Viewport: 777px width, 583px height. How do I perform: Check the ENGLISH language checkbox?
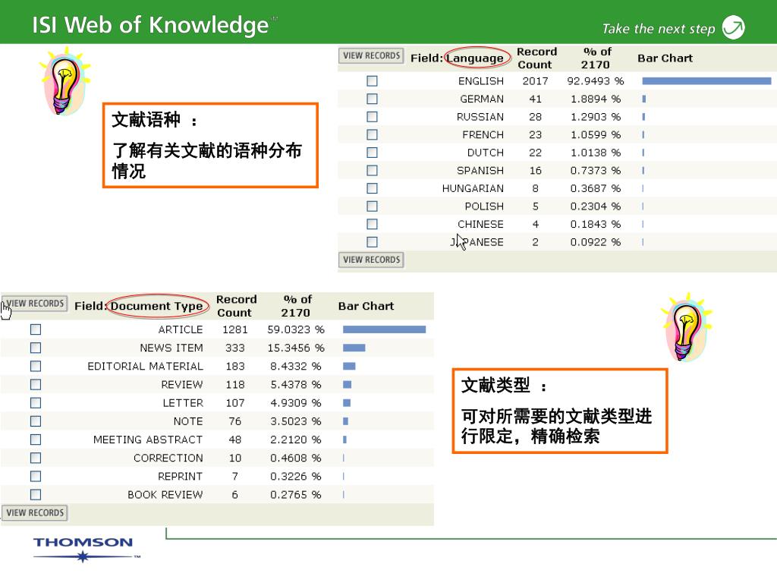tap(372, 80)
